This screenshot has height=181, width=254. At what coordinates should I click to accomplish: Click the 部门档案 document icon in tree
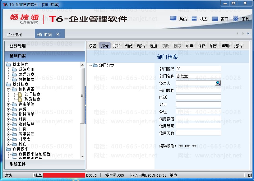[x=20, y=94]
